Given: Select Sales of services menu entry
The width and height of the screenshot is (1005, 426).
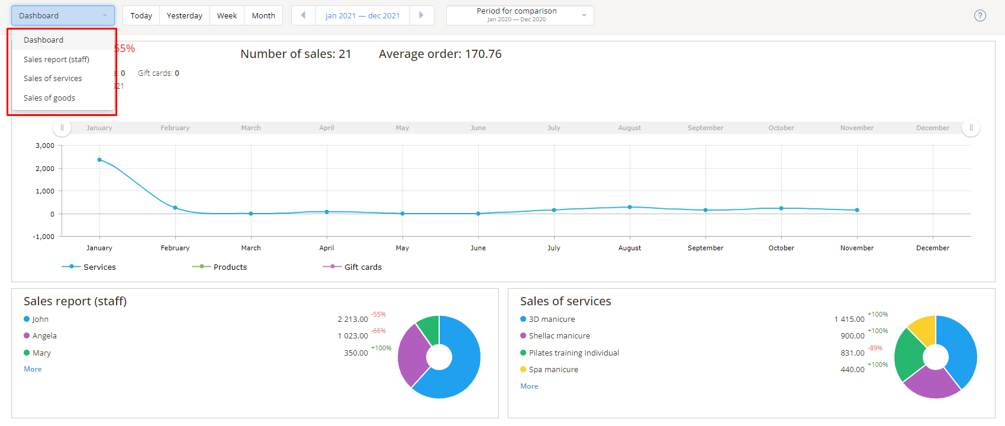Looking at the screenshot, I should pos(63,78).
